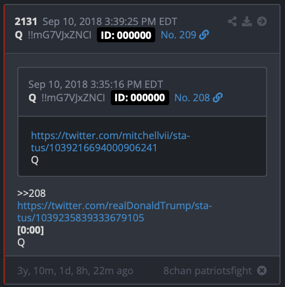The image size is (285, 287).
Task: Click the 8chan patriotsfight board label
Action: click(208, 271)
